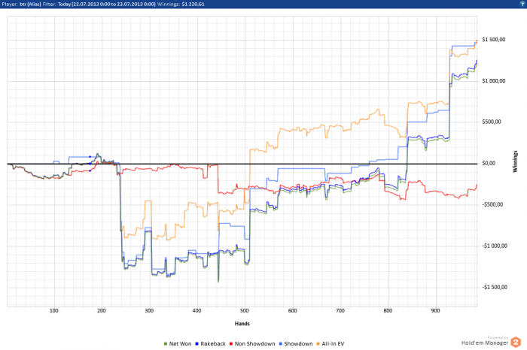This screenshot has height=350, width=527.
Task: Click the -$1 000,00 y-axis label
Action: coord(495,246)
